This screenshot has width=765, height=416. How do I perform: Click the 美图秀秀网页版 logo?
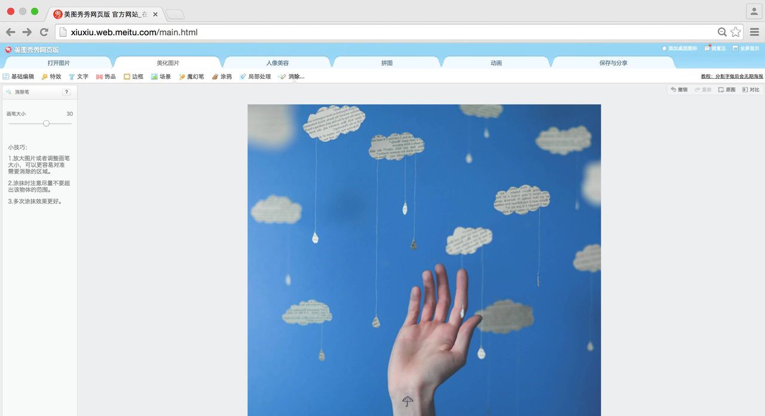pos(32,50)
